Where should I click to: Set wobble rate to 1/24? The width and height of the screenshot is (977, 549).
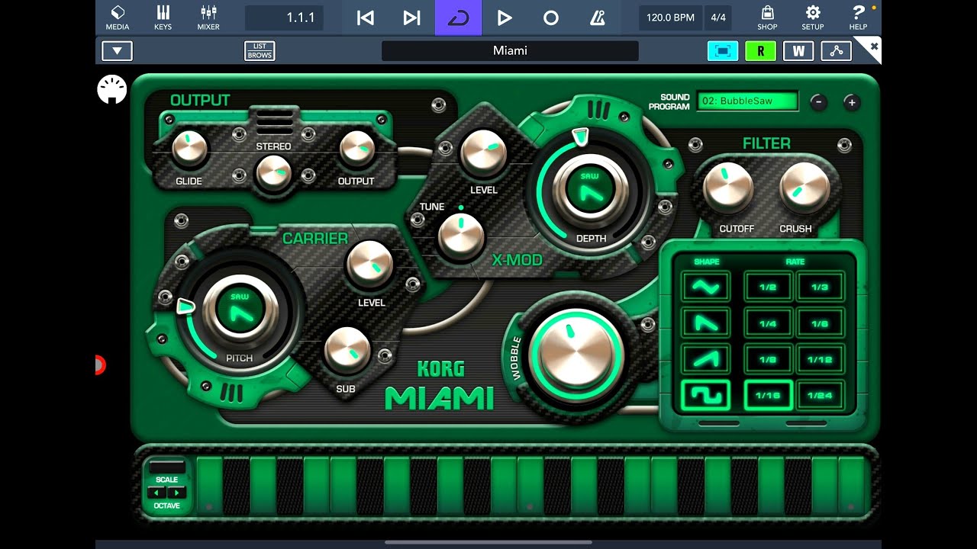pyautogui.click(x=820, y=396)
